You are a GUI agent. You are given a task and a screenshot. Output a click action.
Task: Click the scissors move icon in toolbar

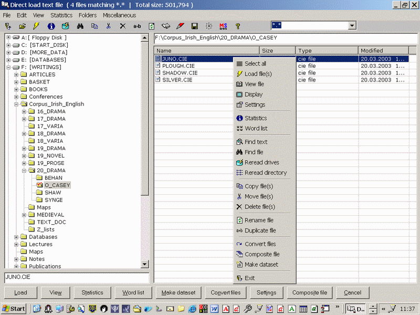[108, 26]
